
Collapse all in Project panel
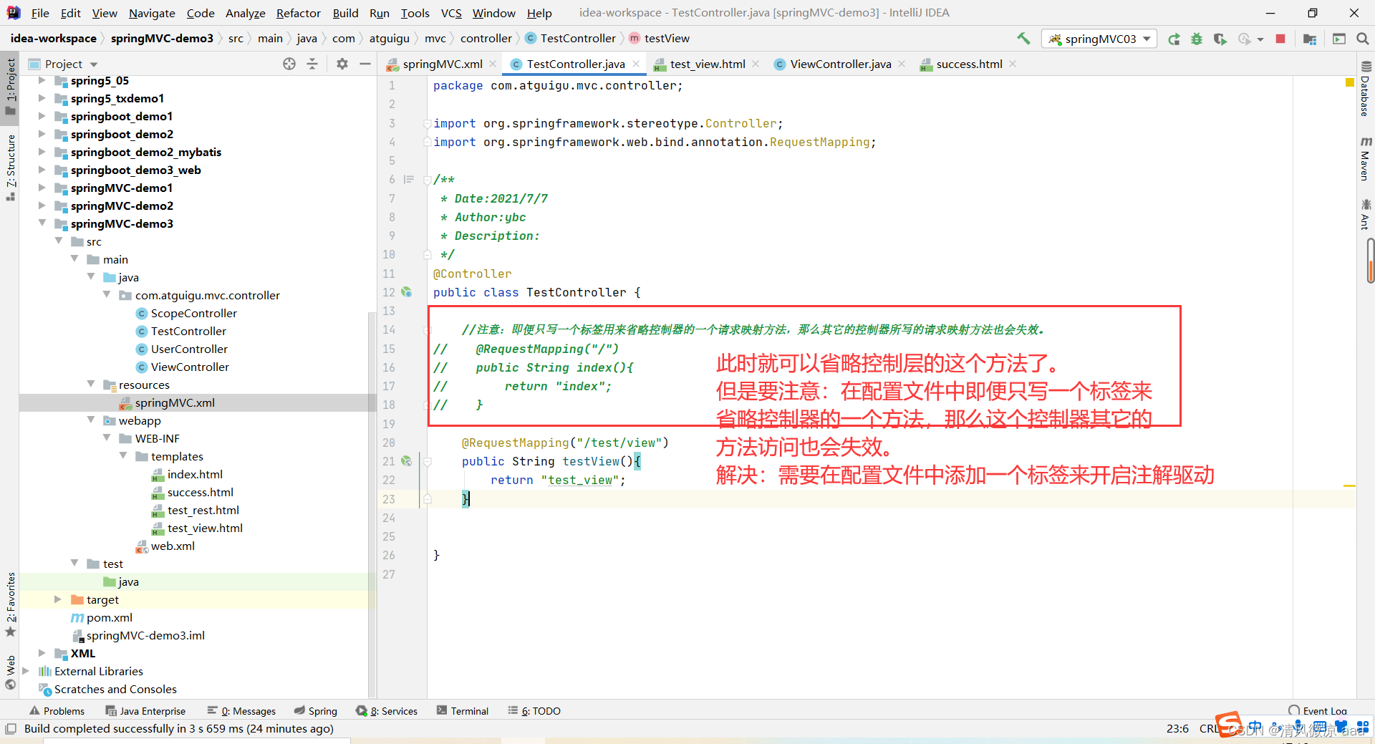click(x=312, y=64)
